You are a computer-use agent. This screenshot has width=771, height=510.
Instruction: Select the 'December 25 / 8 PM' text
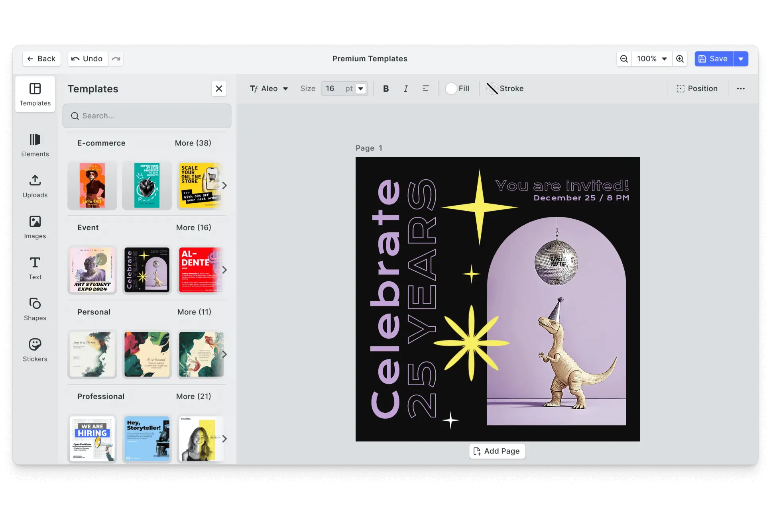click(581, 198)
